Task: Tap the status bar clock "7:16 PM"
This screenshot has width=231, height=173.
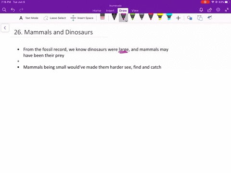Action: (6, 2)
